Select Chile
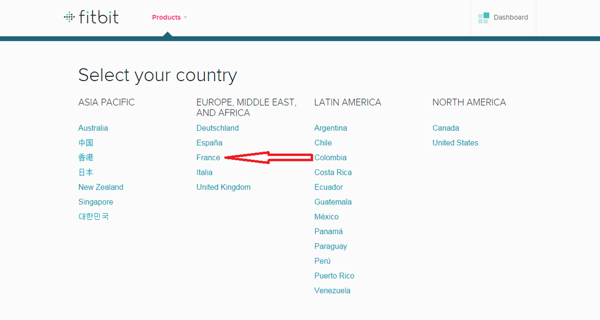This screenshot has width=600, height=320. tap(323, 143)
